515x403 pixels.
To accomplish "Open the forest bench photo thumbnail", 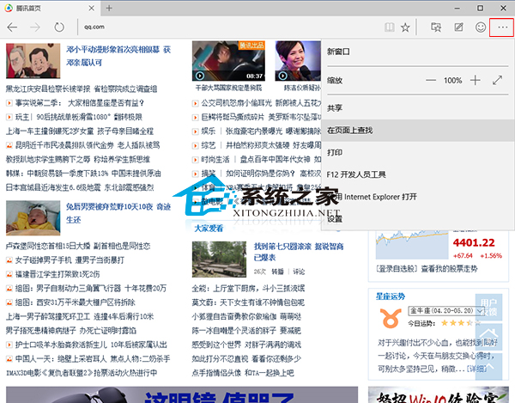I will pyautogui.click(x=219, y=260).
